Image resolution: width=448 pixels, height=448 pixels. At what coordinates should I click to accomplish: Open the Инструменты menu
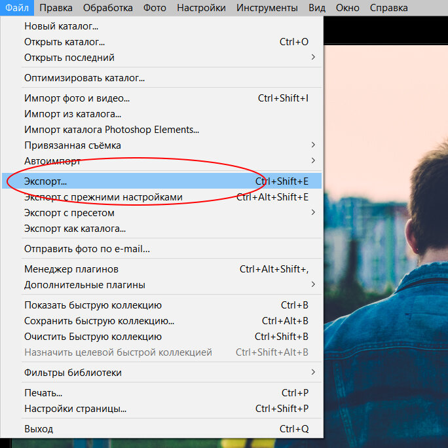(267, 8)
